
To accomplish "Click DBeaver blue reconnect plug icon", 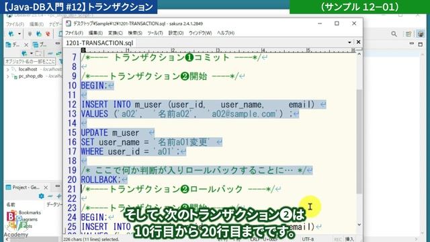I will click(39, 34).
